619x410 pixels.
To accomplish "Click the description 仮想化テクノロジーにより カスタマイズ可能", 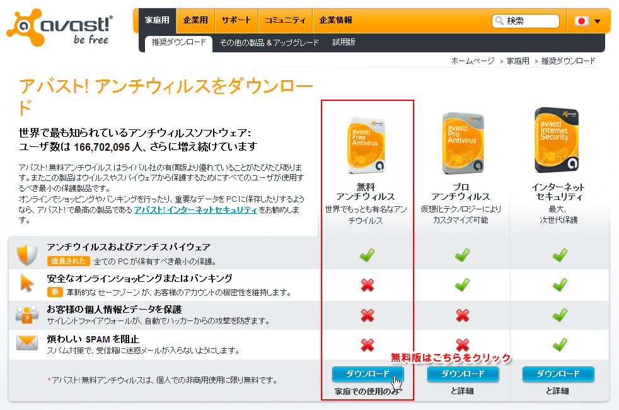I will pyautogui.click(x=461, y=214).
